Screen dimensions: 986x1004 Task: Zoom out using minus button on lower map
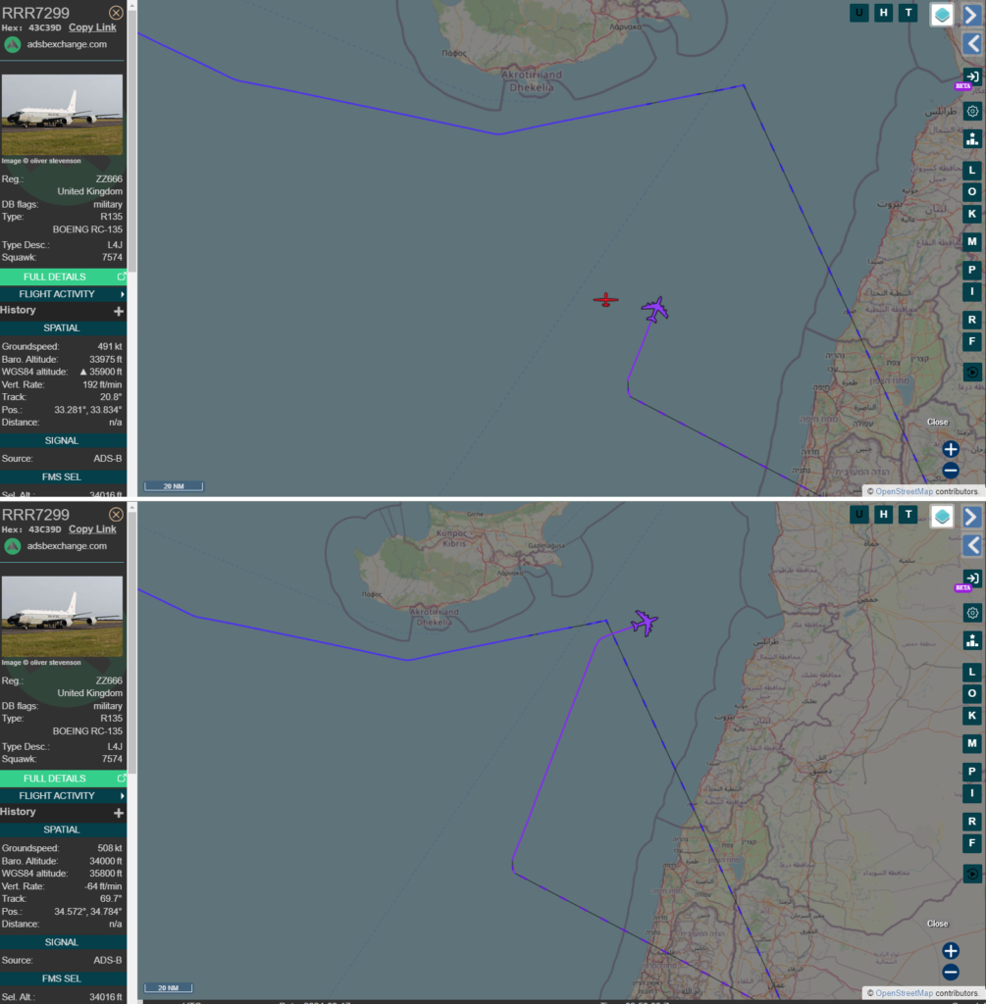click(951, 972)
